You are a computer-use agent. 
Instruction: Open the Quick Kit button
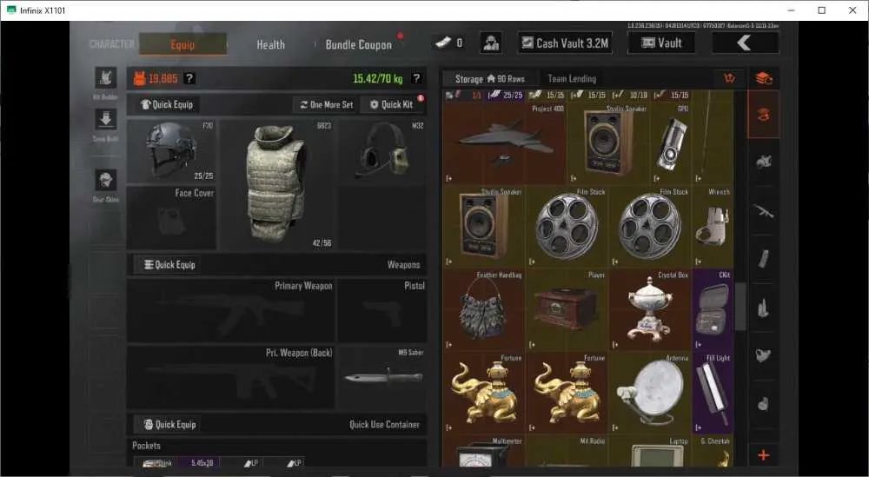(x=392, y=104)
